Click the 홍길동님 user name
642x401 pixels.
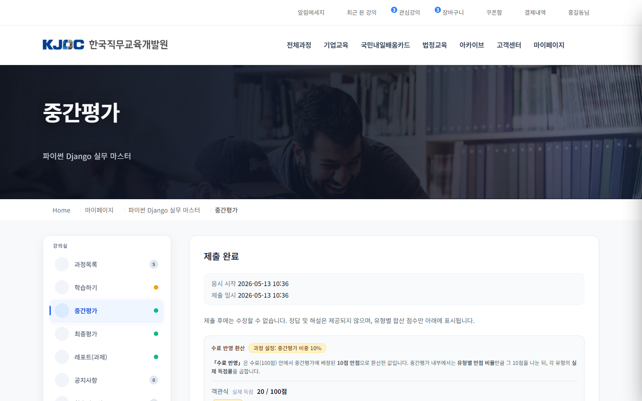579,12
